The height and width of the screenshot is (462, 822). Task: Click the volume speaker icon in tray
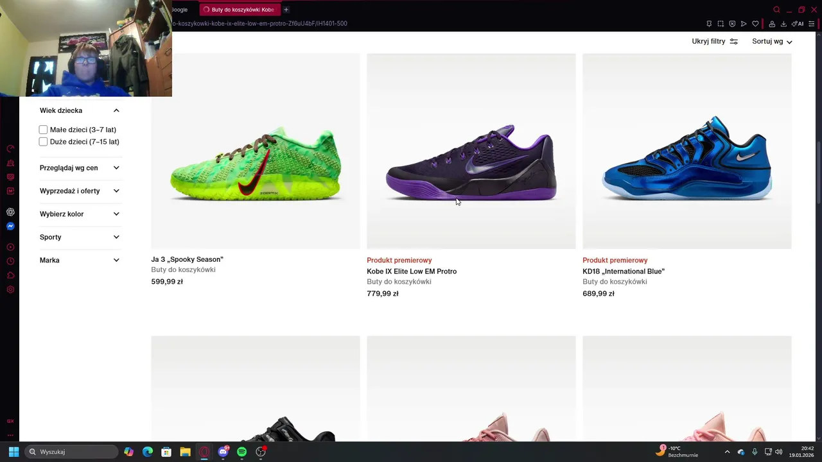(779, 452)
